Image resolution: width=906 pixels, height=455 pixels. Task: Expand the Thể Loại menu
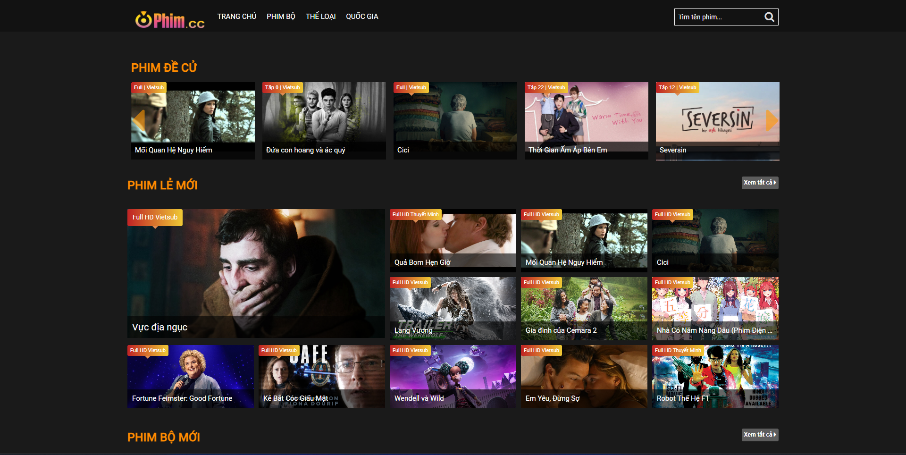(x=320, y=17)
